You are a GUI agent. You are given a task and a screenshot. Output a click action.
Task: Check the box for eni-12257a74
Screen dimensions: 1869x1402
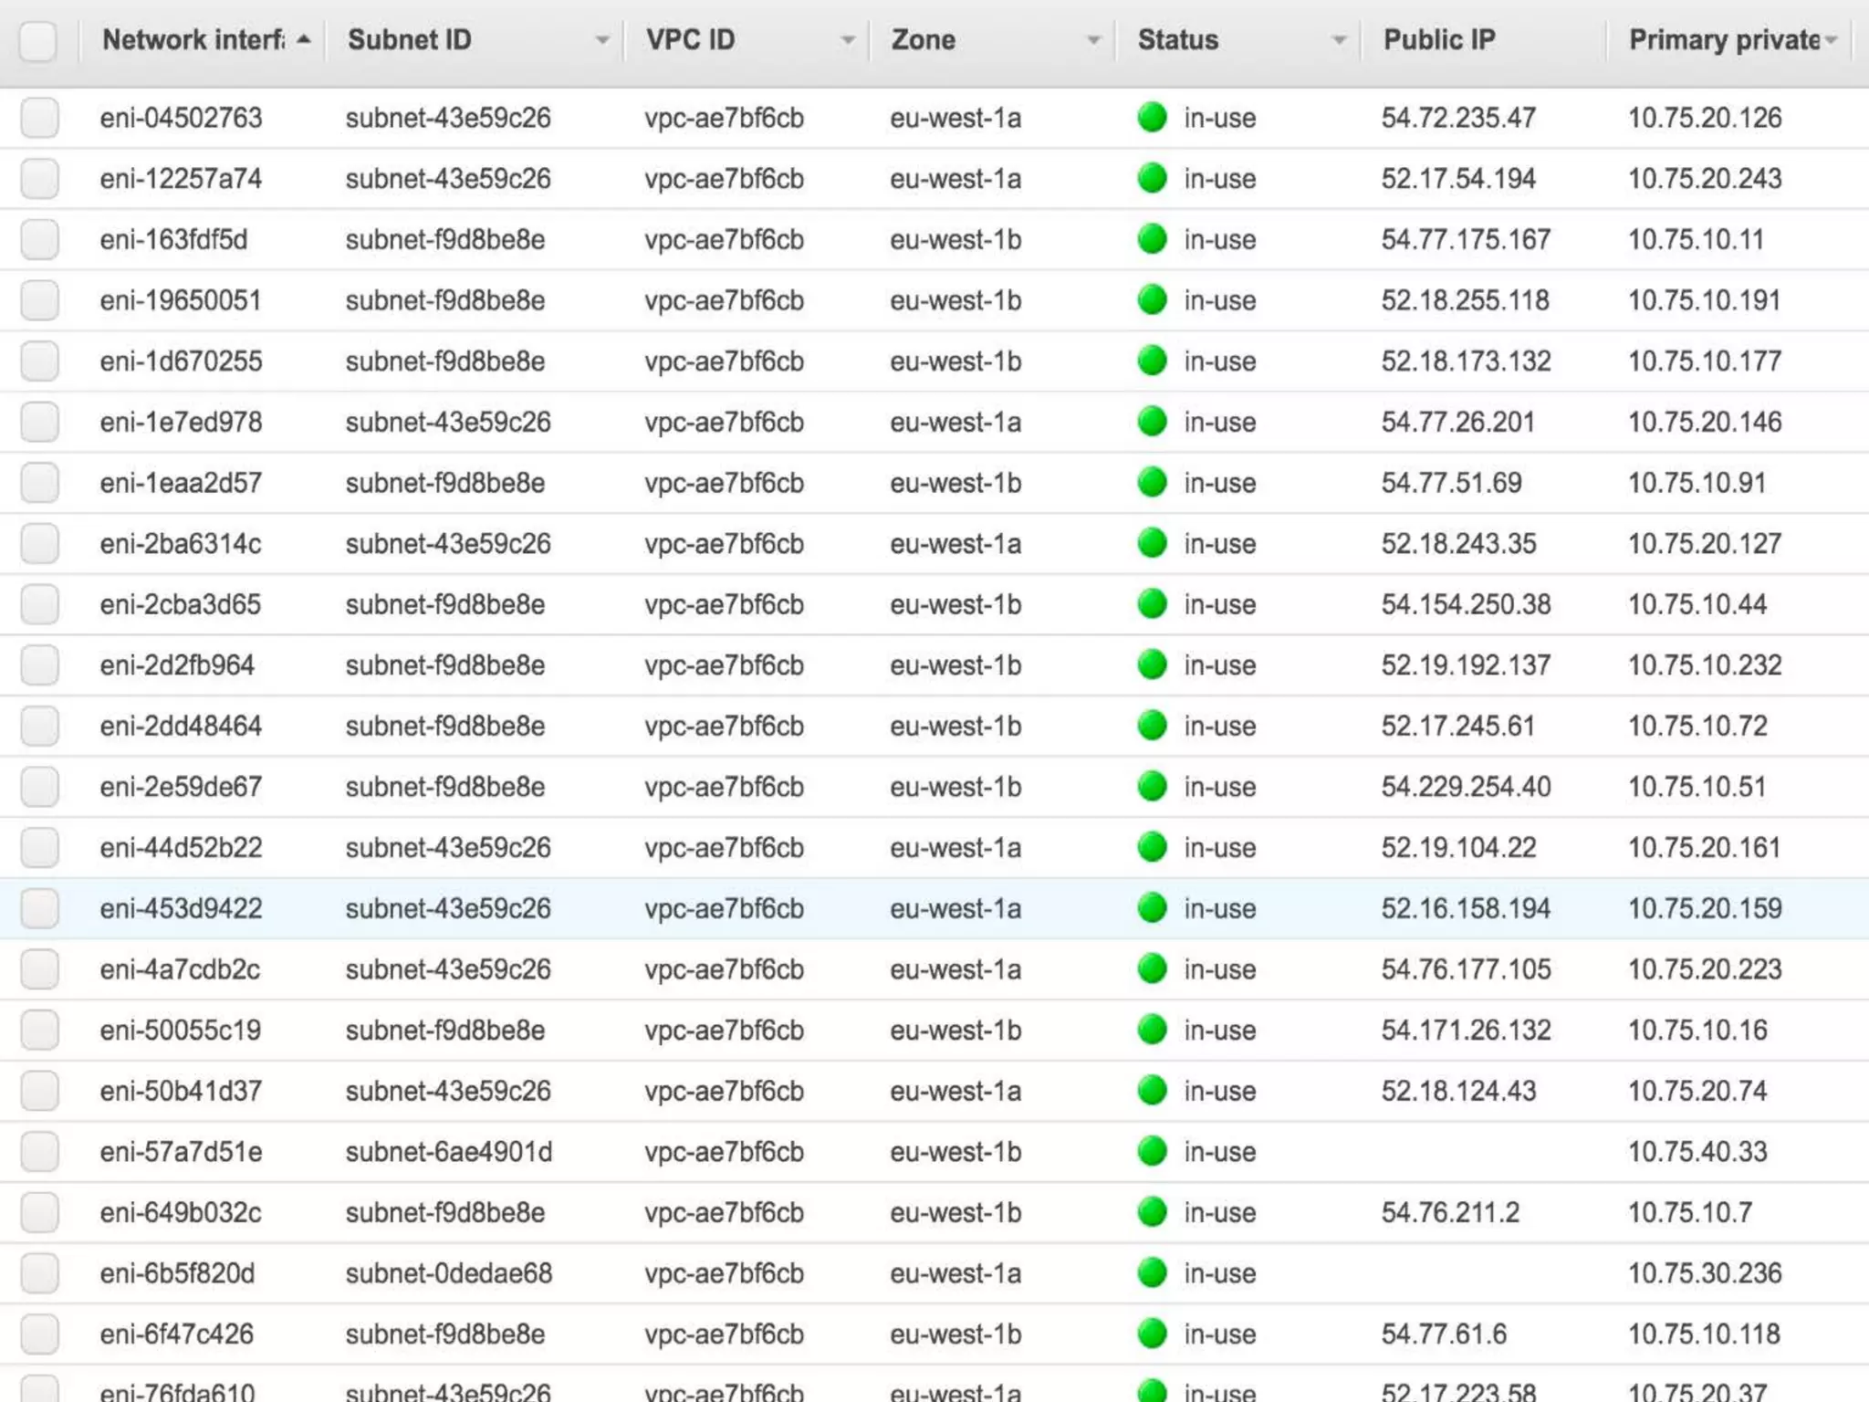point(40,179)
